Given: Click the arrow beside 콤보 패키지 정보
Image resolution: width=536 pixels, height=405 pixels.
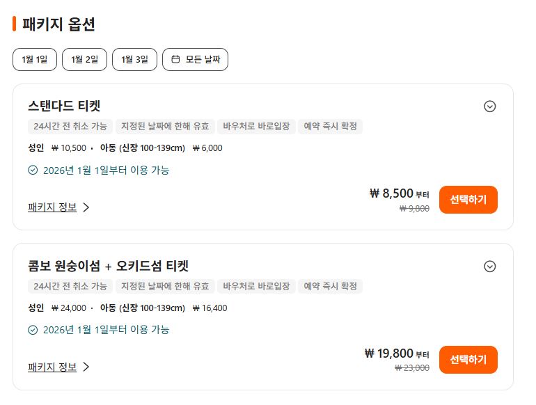Looking at the screenshot, I should [x=86, y=367].
